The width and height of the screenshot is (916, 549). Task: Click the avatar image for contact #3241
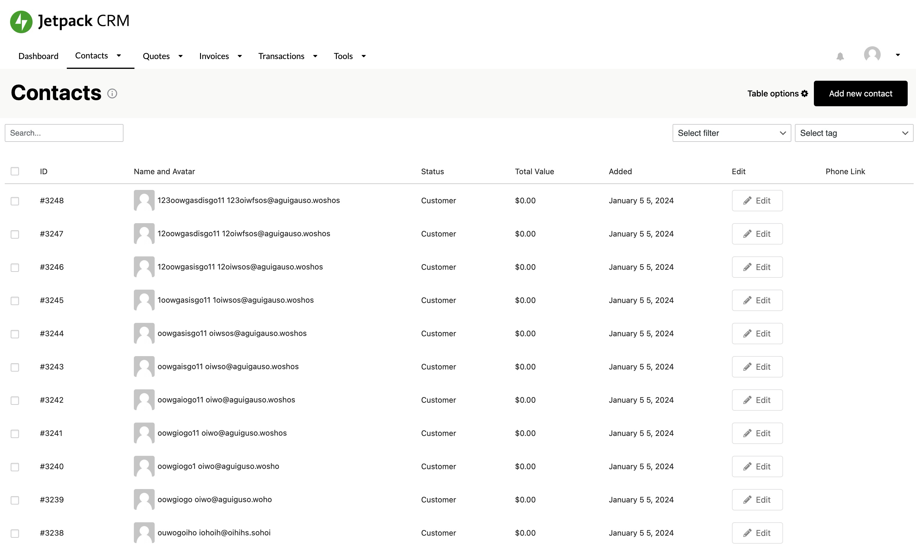point(144,433)
